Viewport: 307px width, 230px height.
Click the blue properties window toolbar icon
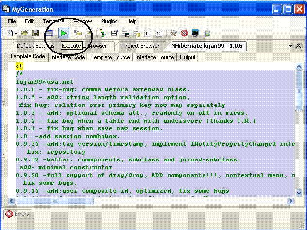click(50, 33)
